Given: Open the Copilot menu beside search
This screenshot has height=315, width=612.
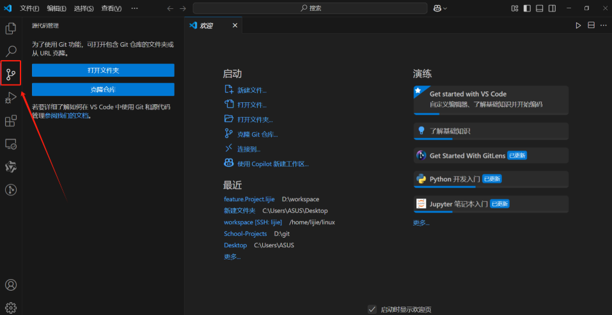Looking at the screenshot, I should [440, 8].
